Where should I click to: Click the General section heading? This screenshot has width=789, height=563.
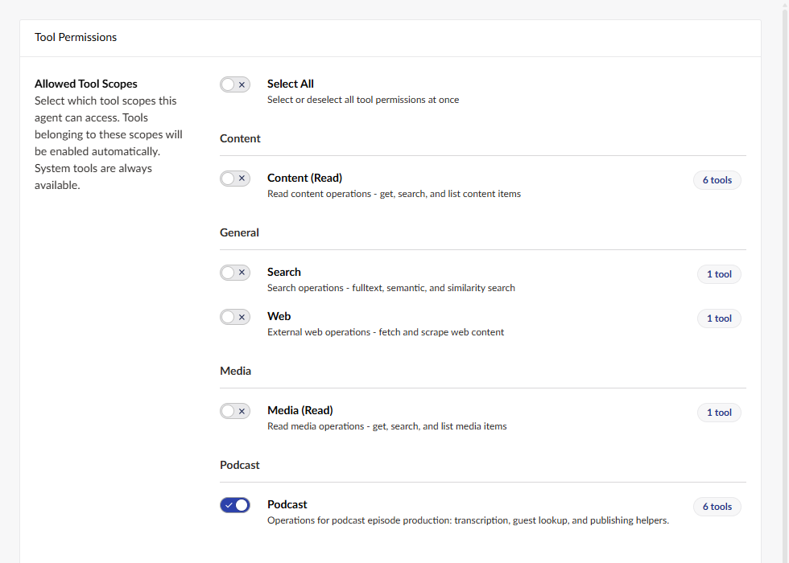(239, 232)
